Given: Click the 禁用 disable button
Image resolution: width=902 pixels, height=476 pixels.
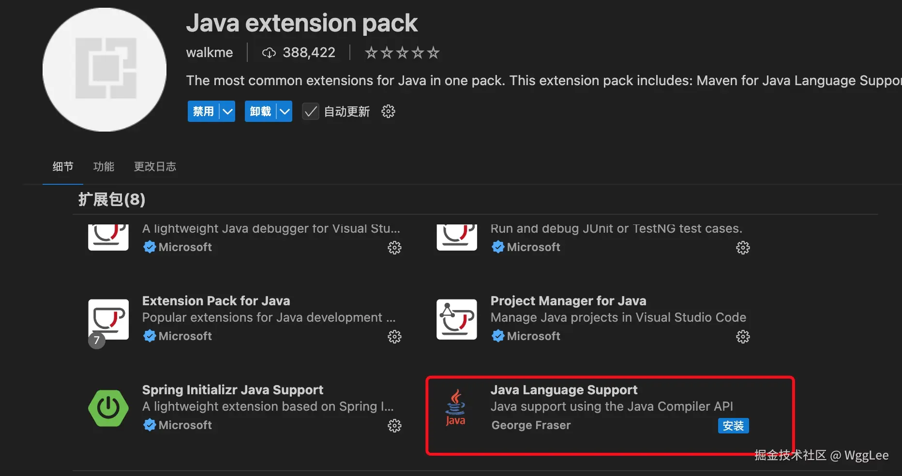Looking at the screenshot, I should [203, 112].
